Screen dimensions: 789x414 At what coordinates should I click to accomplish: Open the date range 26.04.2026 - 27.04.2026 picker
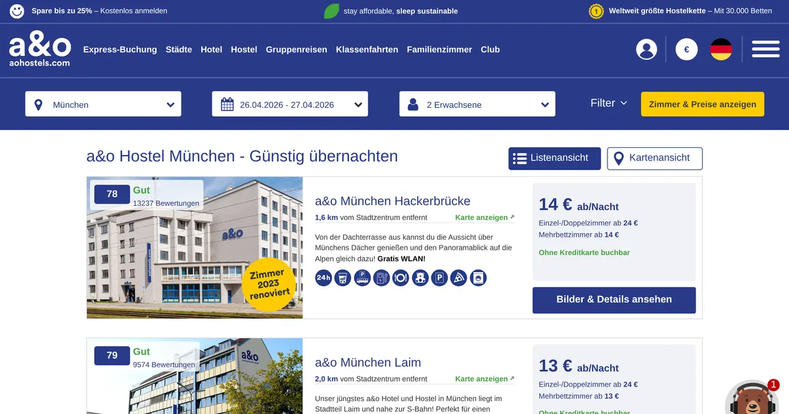coord(290,104)
